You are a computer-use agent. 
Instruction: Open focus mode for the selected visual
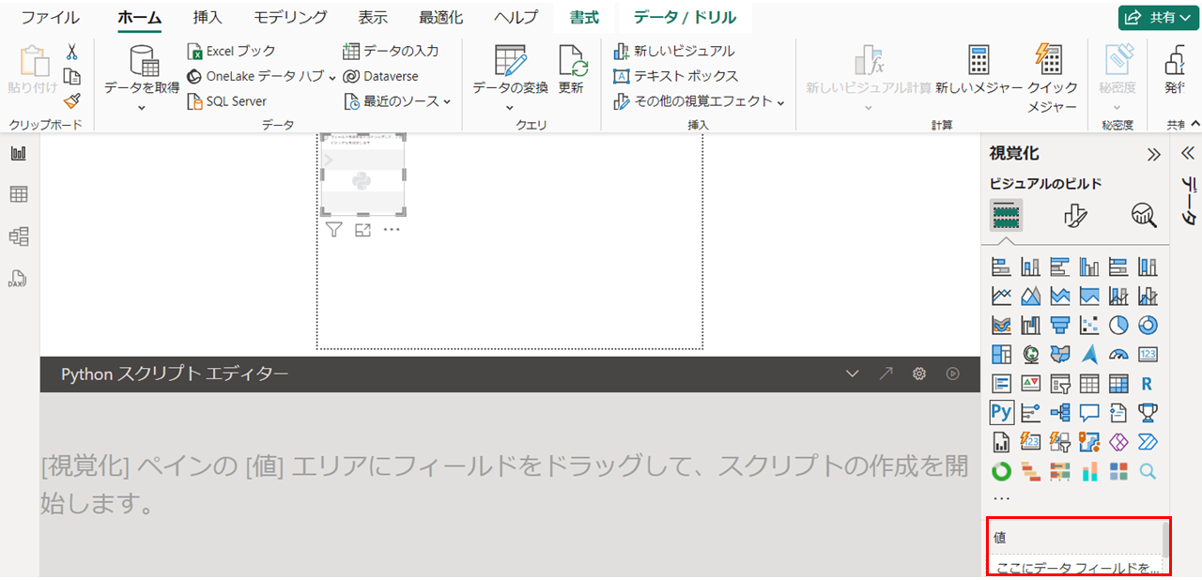tap(363, 230)
